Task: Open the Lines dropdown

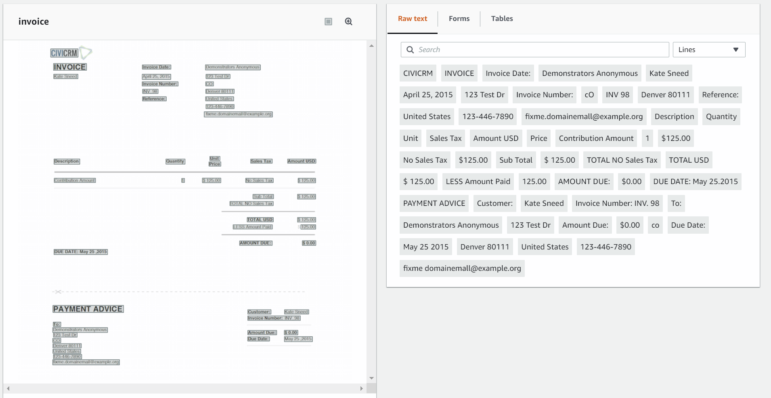Action: 709,50
